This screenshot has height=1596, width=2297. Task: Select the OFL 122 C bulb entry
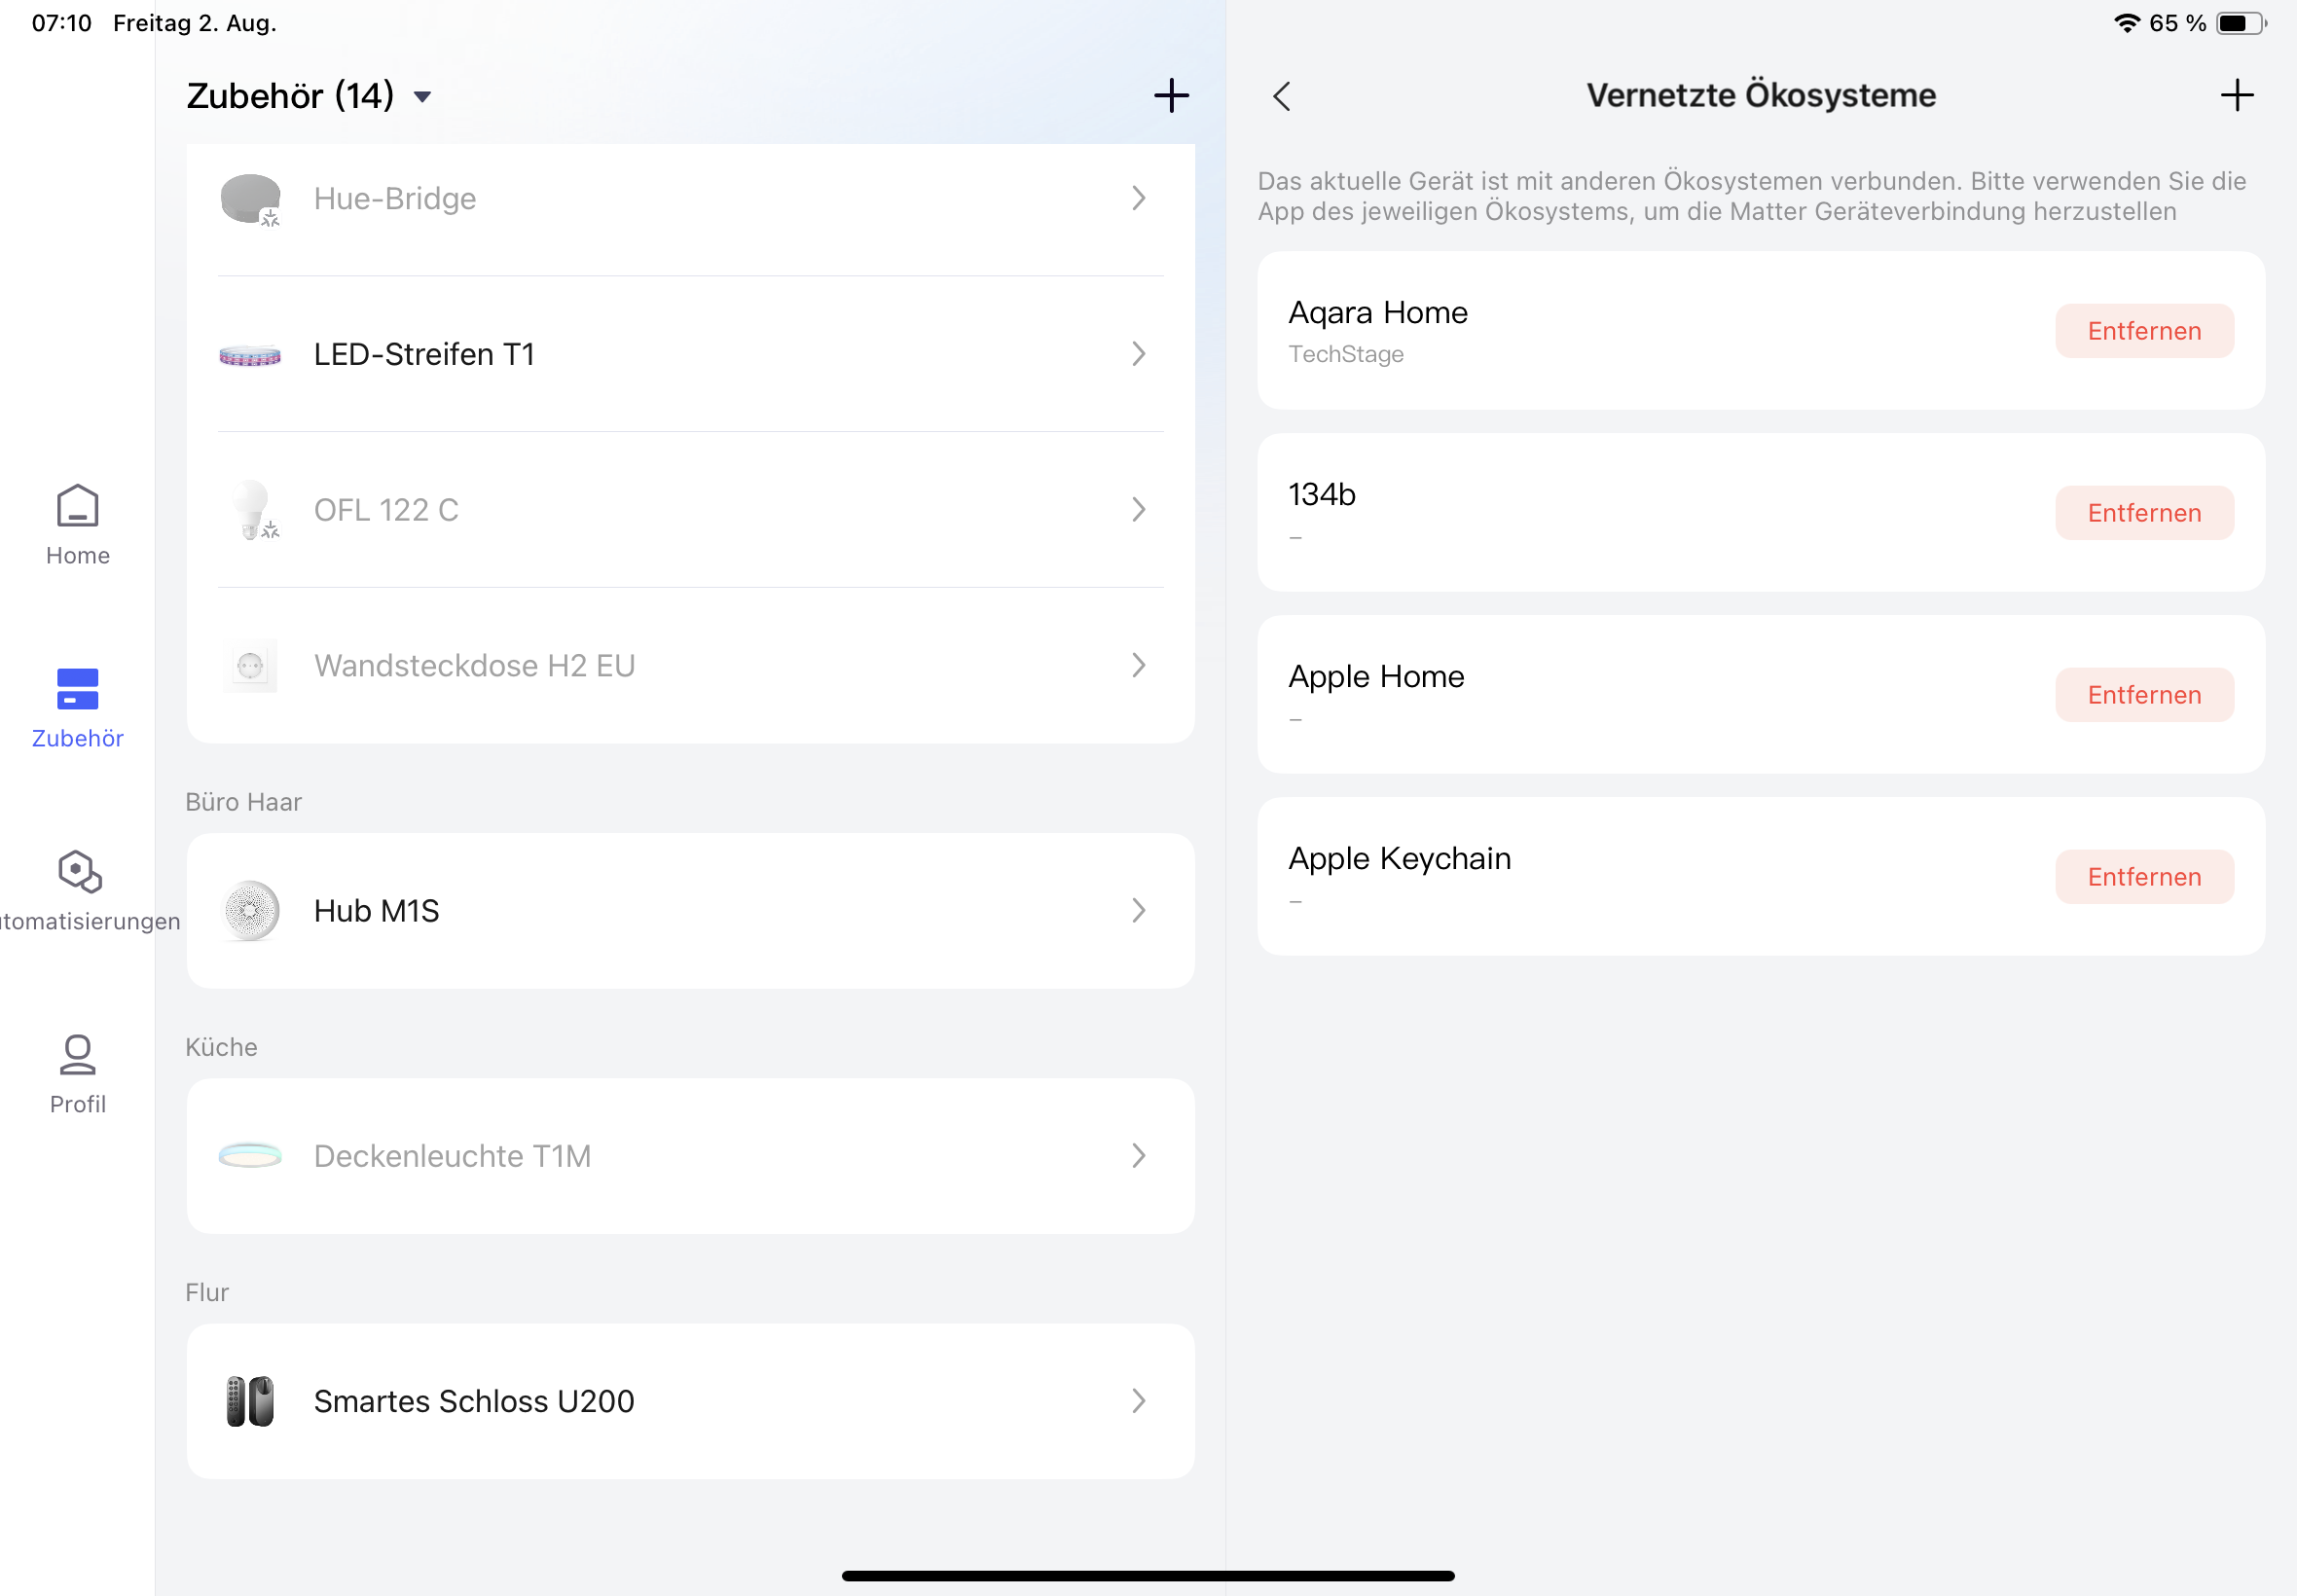pos(386,510)
